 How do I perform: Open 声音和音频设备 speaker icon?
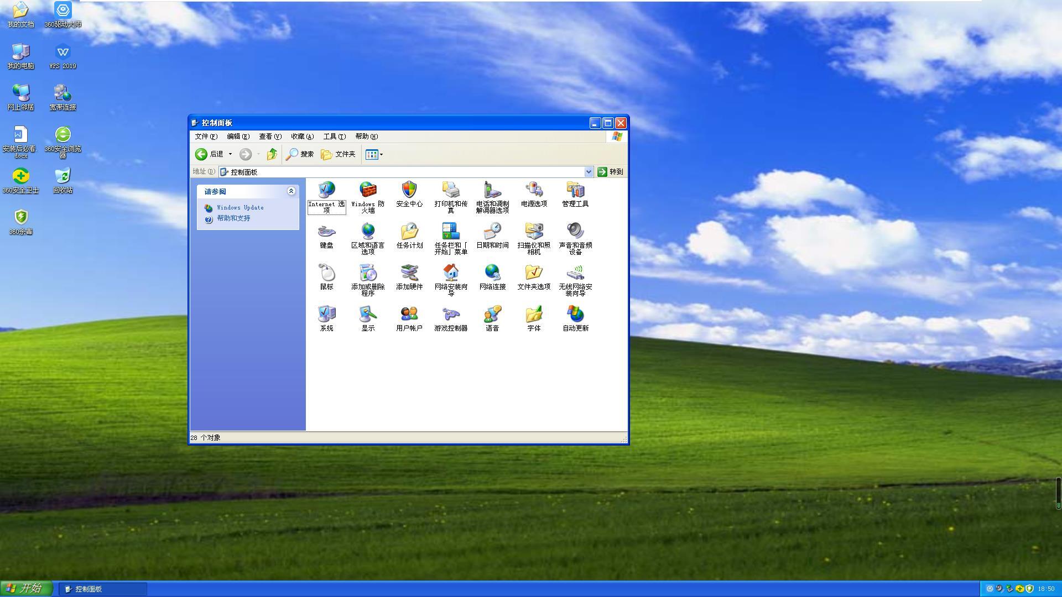click(x=575, y=239)
